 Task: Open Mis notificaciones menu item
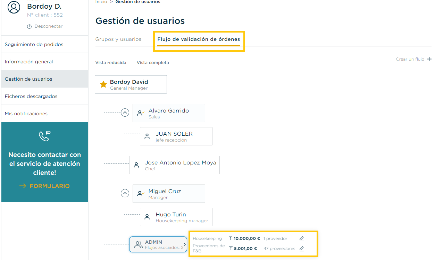pyautogui.click(x=45, y=114)
